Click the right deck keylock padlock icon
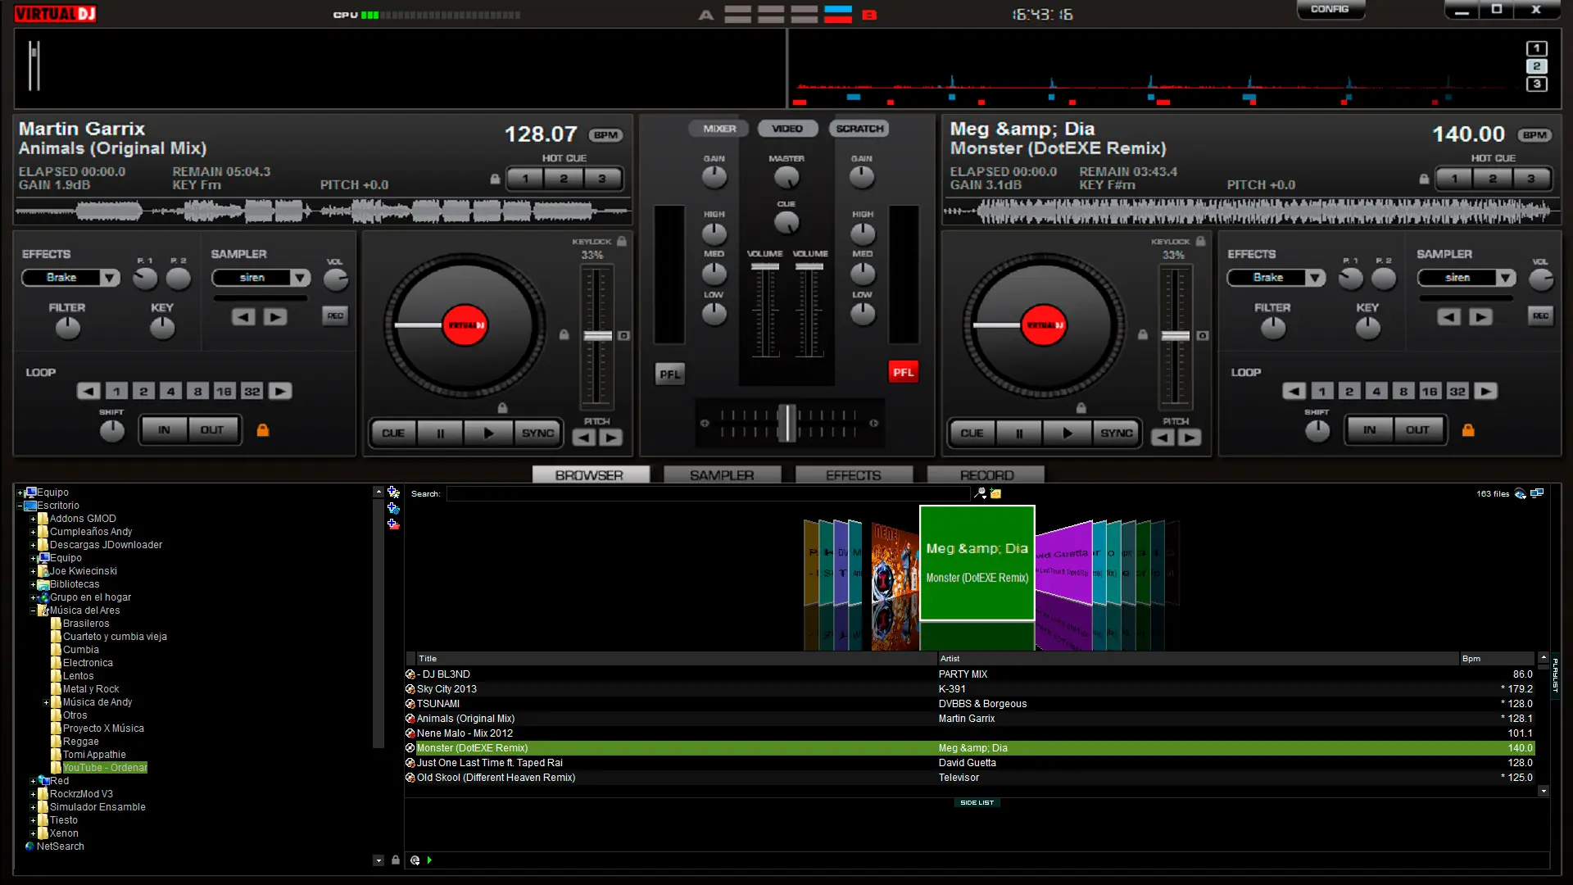 pos(1200,241)
